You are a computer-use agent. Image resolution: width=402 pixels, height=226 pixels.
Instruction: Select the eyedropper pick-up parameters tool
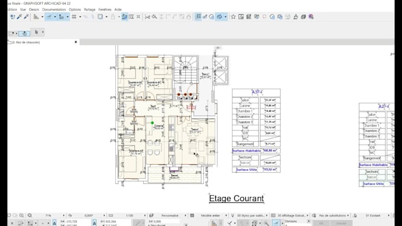coord(20,17)
